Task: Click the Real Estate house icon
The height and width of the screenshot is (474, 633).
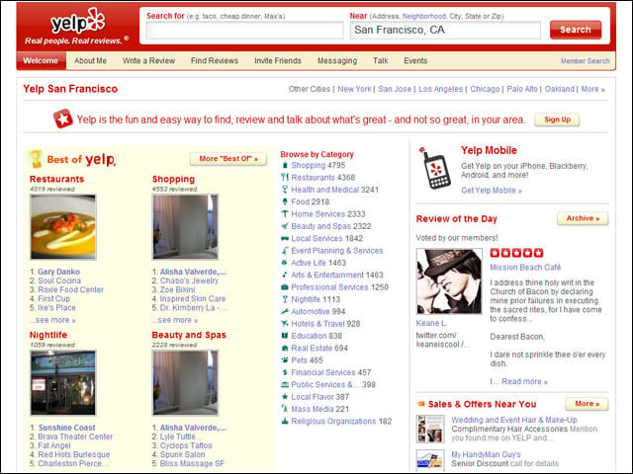Action: pyautogui.click(x=285, y=348)
